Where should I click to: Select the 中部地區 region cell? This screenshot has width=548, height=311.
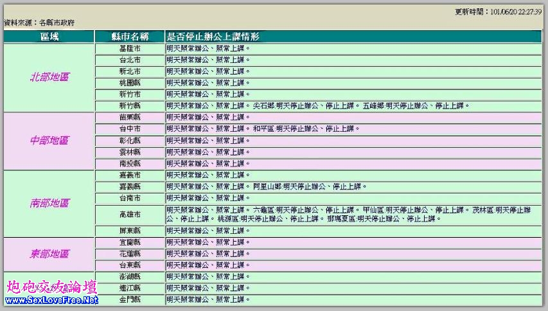pyautogui.click(x=49, y=140)
